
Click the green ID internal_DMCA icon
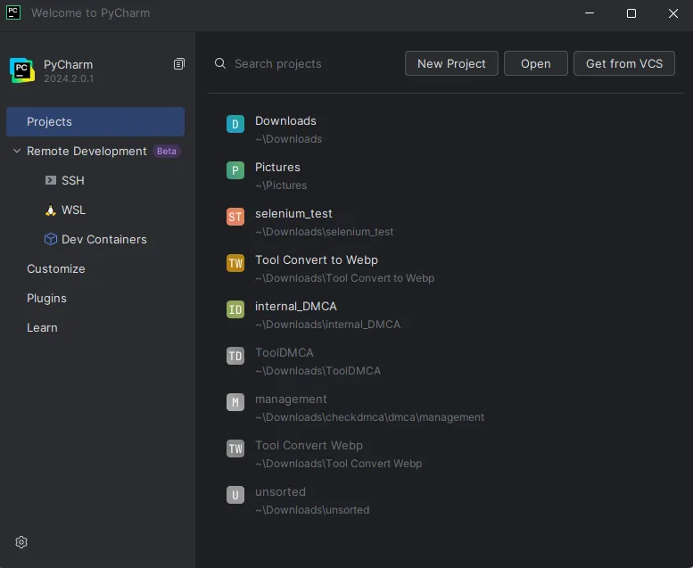pos(235,309)
